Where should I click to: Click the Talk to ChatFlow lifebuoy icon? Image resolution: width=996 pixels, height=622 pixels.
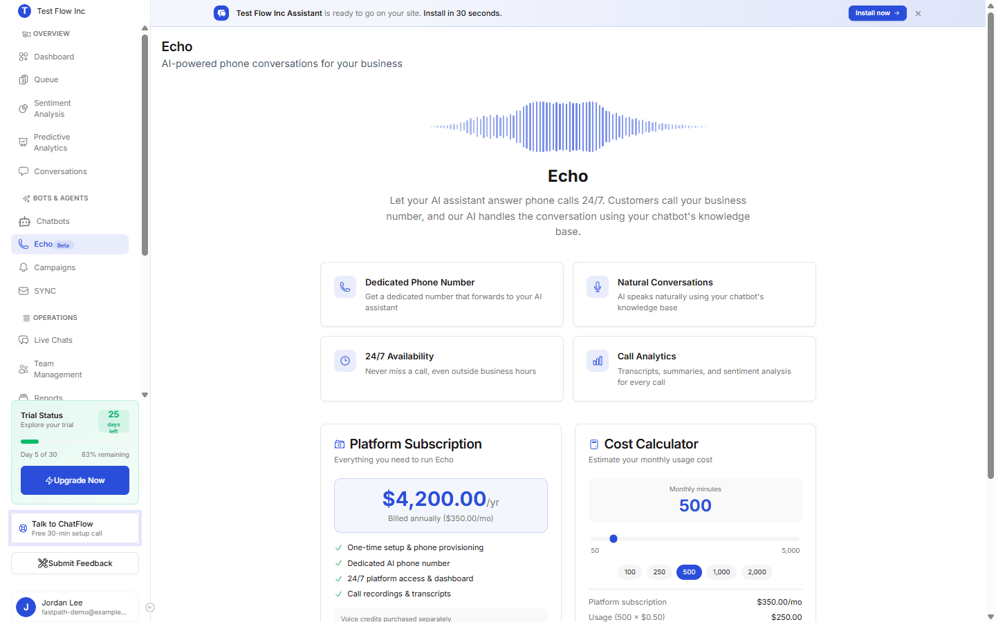click(x=23, y=528)
